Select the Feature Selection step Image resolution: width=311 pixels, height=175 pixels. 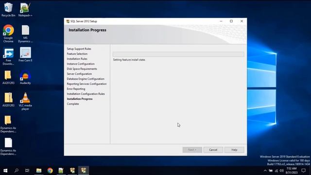pyautogui.click(x=77, y=54)
